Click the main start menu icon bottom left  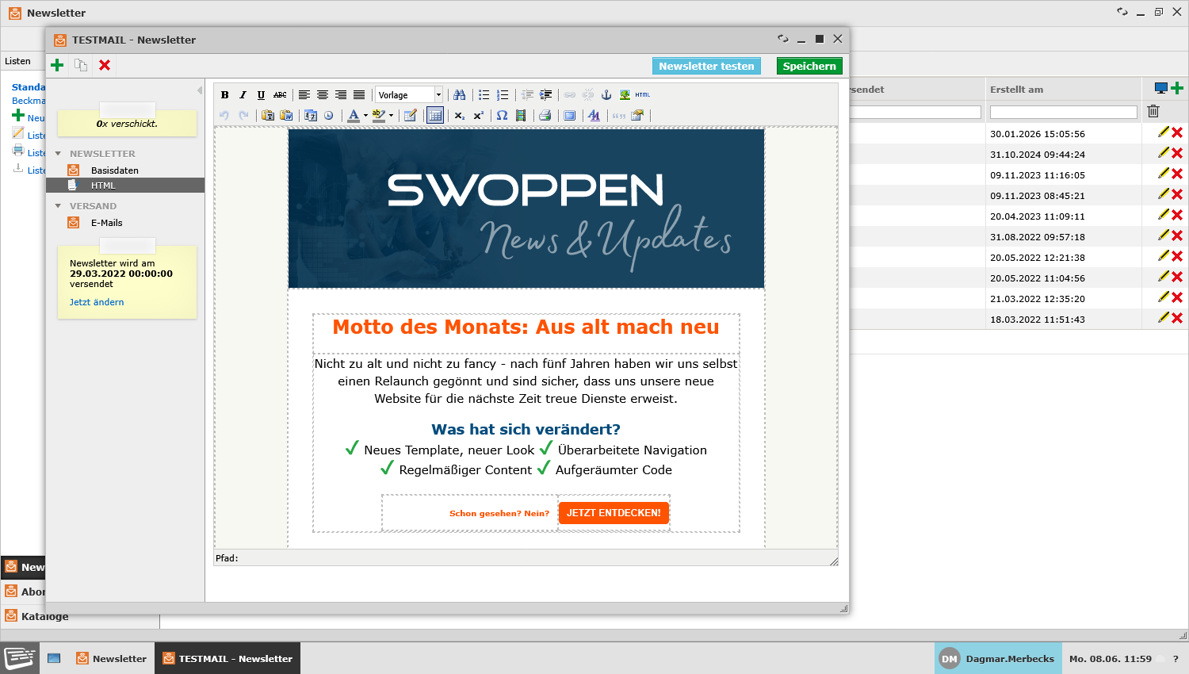tap(20, 658)
